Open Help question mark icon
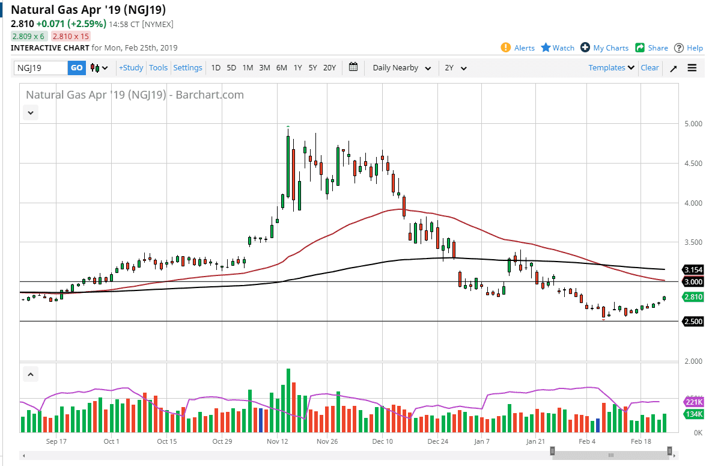This screenshot has height=466, width=709. [x=679, y=48]
